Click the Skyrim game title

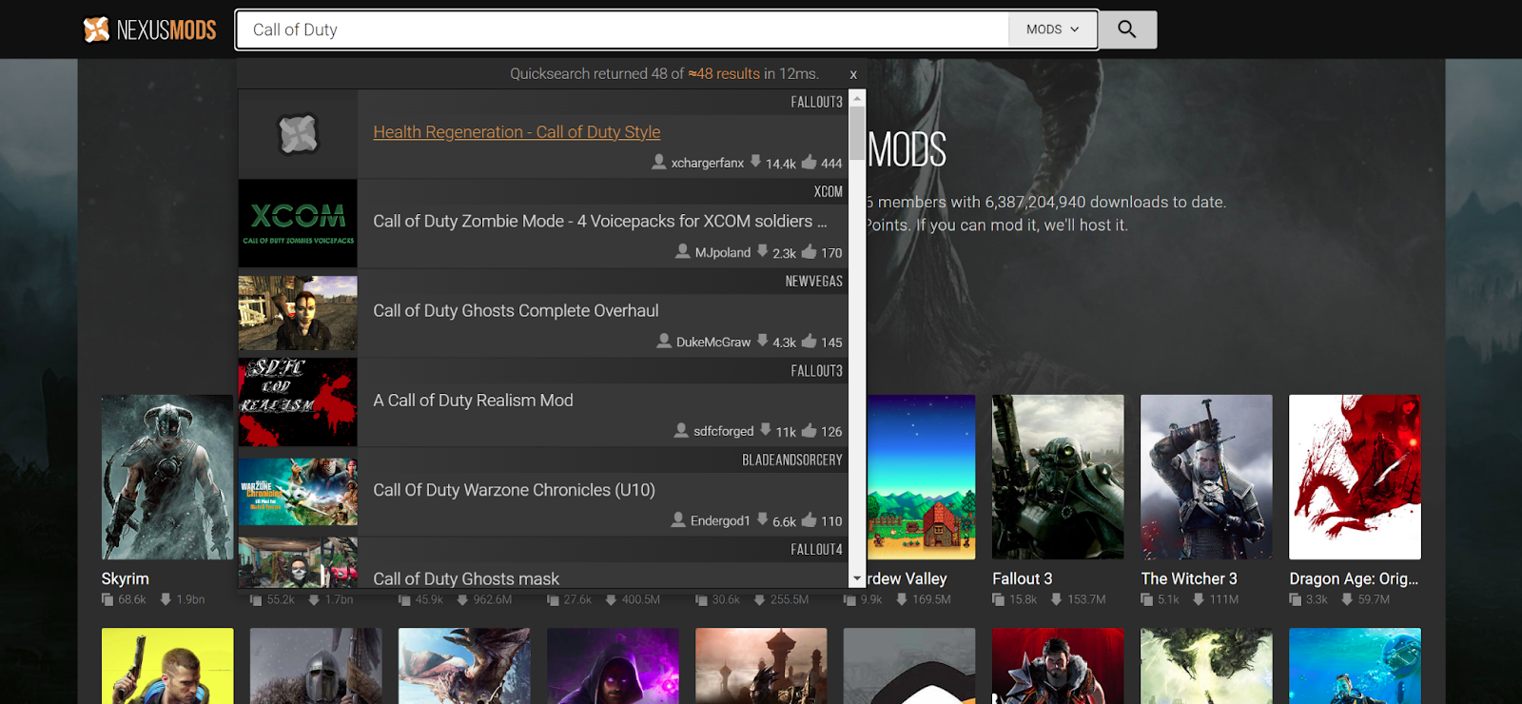pyautogui.click(x=126, y=578)
